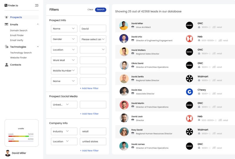Screen dimensions: 235x159
Task: Click employee count icon in Chewy row
Action: [199, 93]
